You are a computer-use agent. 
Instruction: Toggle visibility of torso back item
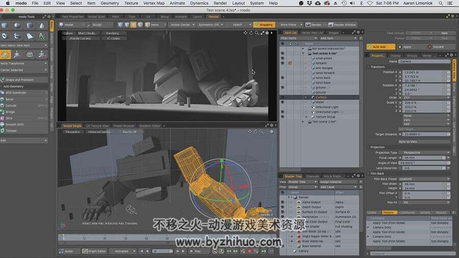pyautogui.click(x=282, y=78)
